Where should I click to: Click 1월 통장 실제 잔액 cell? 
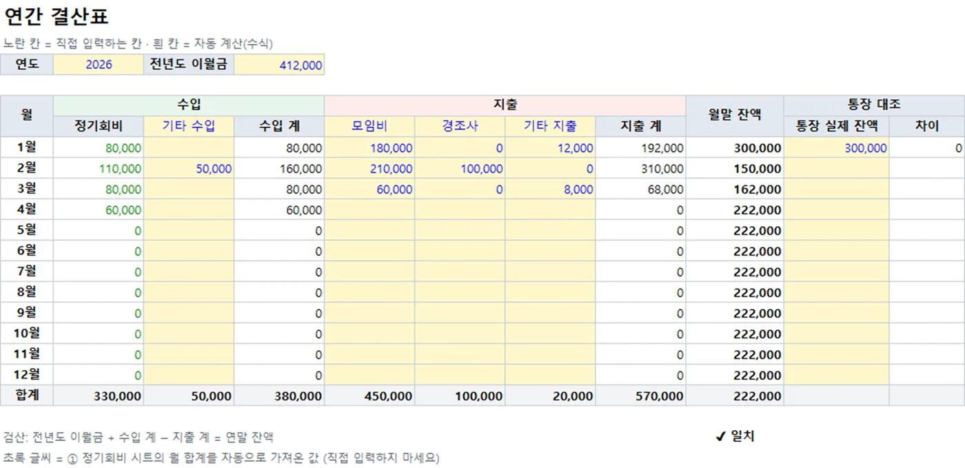pyautogui.click(x=837, y=147)
